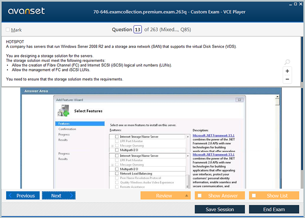Select the Confirmation wizard step

click(67, 129)
